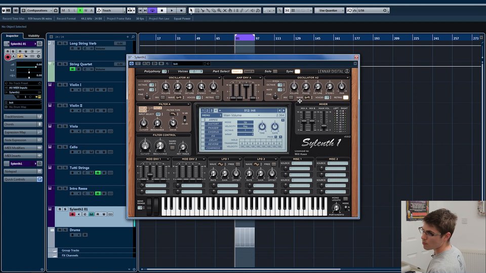This screenshot has width=486, height=273.
Task: Select the PHASER effect tab
Action: [213, 128]
